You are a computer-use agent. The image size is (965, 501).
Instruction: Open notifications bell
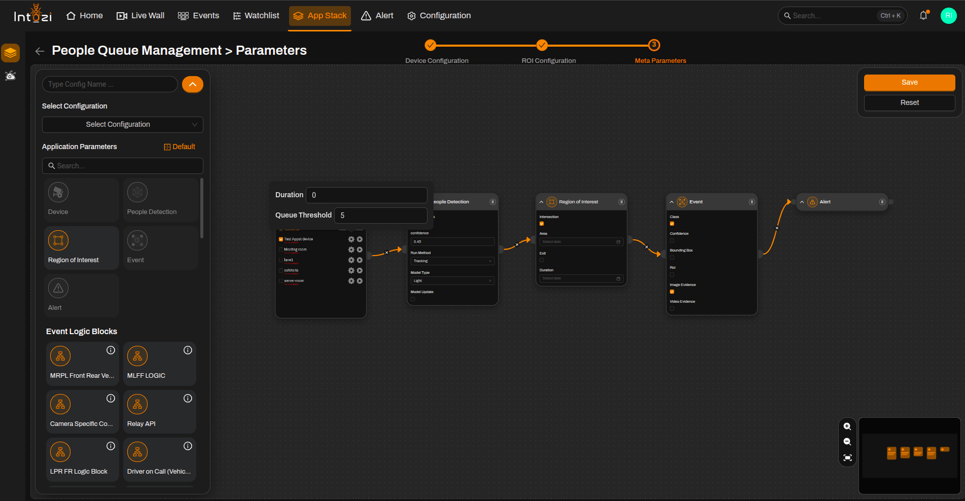pos(923,16)
